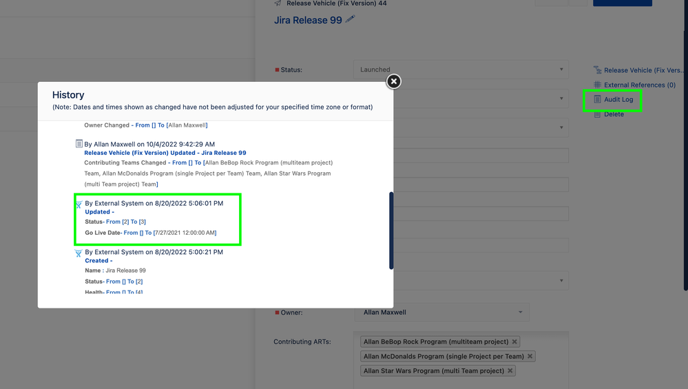Image resolution: width=688 pixels, height=389 pixels.
Task: Remove Allan Star Wars Program tag
Action: pyautogui.click(x=510, y=370)
